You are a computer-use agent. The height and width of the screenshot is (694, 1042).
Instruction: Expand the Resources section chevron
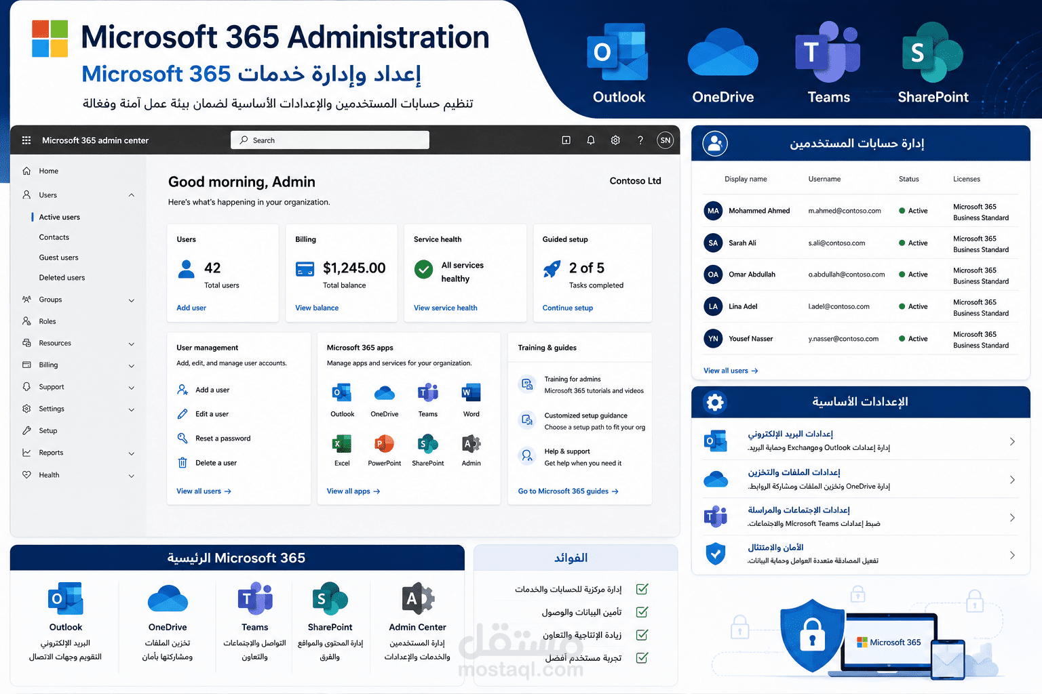coord(132,344)
